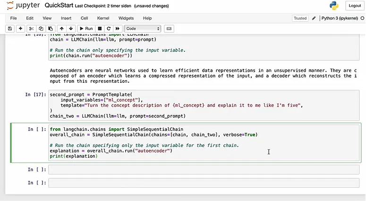
Task: Click the Logout button
Action: tap(354, 6)
